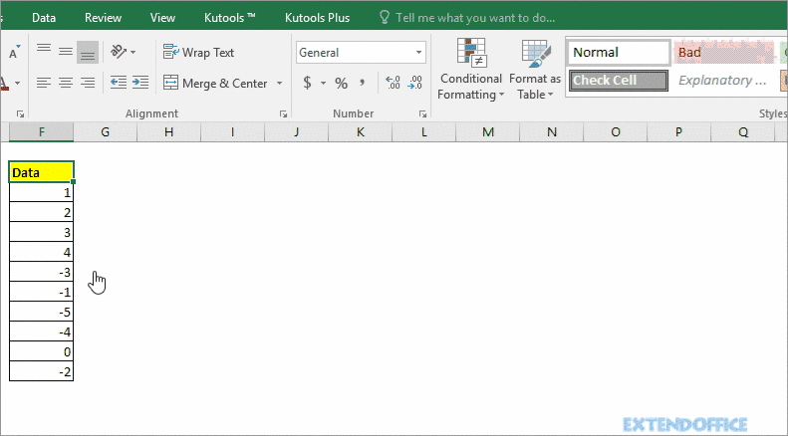
Task: Select the cell containing 2
Action: coord(41,212)
